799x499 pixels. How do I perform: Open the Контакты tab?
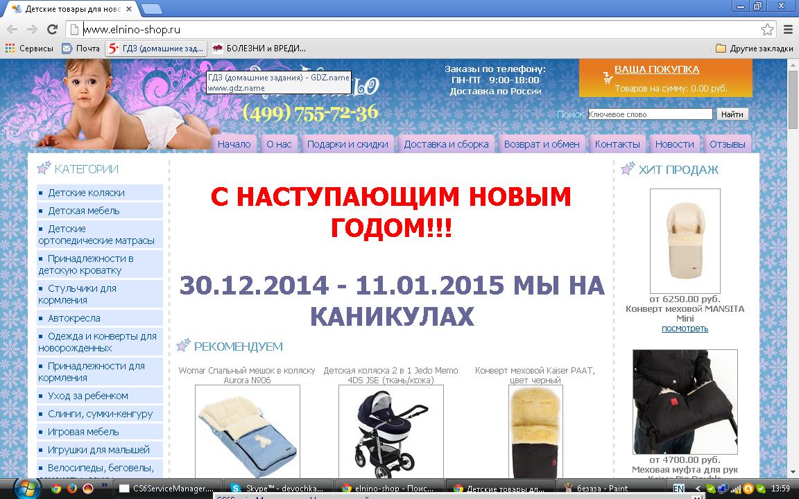(x=617, y=144)
